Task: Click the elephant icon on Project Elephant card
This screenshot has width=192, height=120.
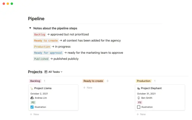Action: click(139, 88)
